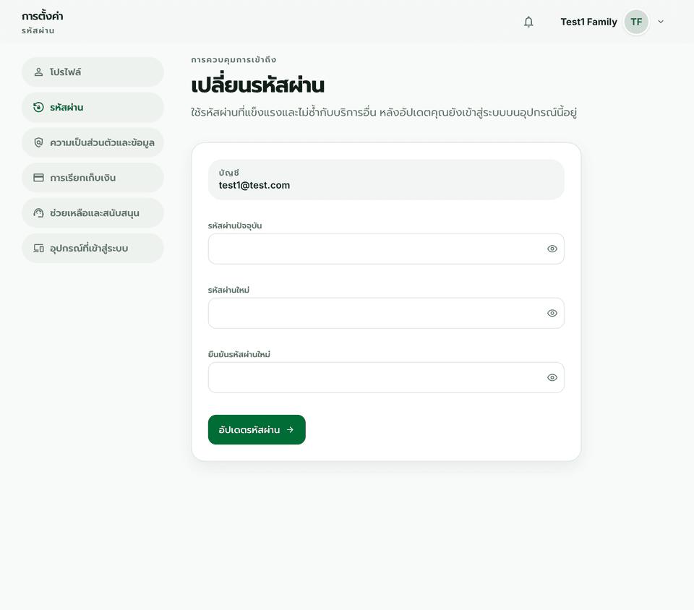The height and width of the screenshot is (610, 694).
Task: Click the การตั้งค่า header title
Action: (x=43, y=17)
